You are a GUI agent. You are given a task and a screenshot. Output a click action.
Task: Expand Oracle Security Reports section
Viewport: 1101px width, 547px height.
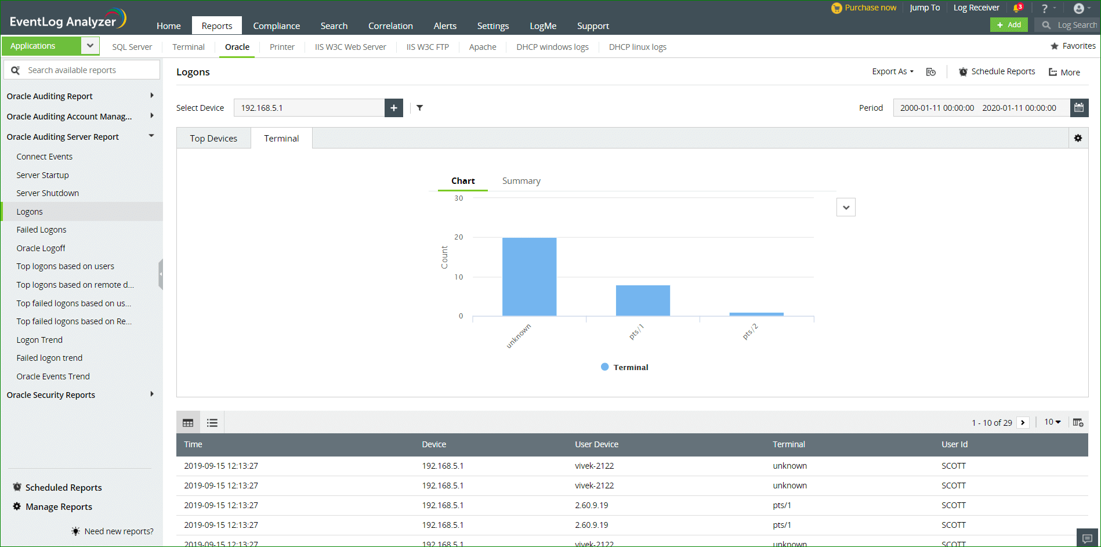pos(152,394)
